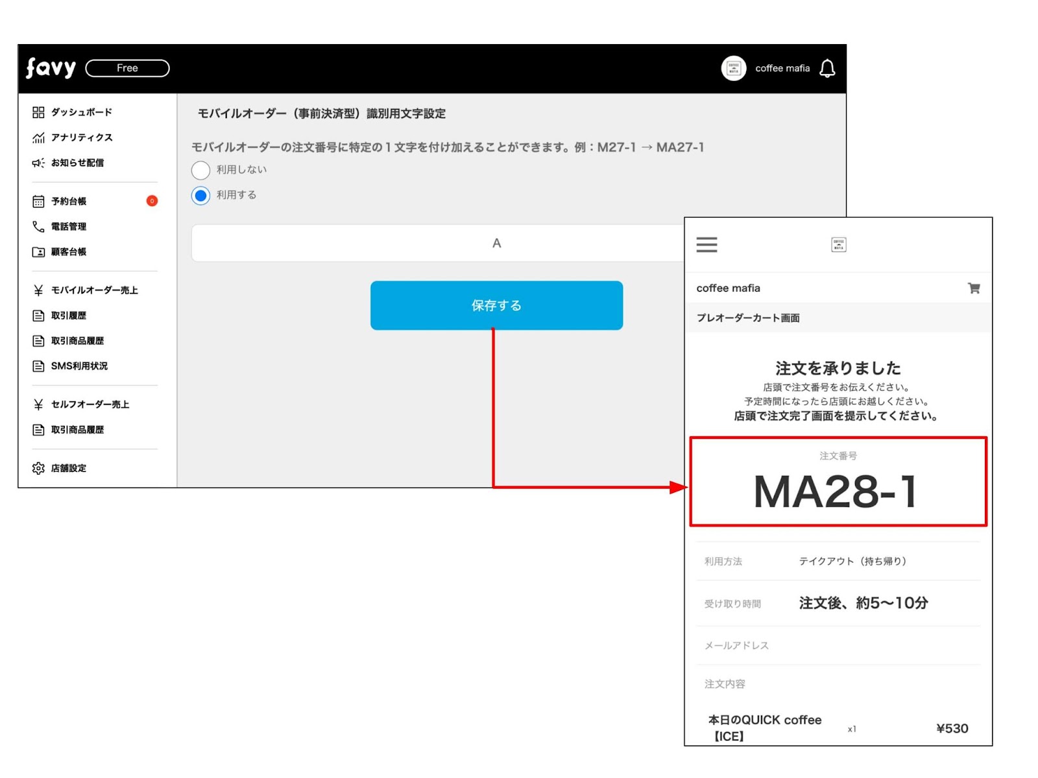Click the favy logo in header
1038x778 pixels.
point(51,67)
